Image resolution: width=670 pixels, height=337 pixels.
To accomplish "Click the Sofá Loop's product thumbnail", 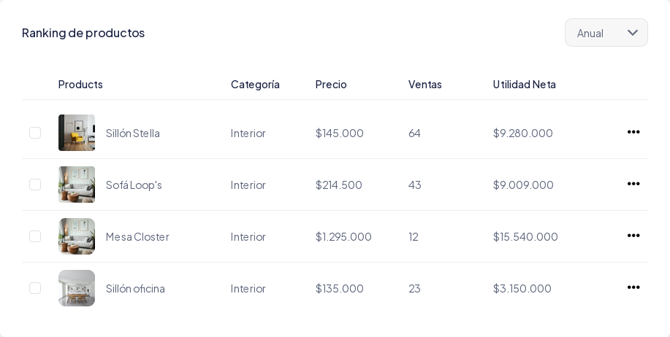I will [x=77, y=185].
